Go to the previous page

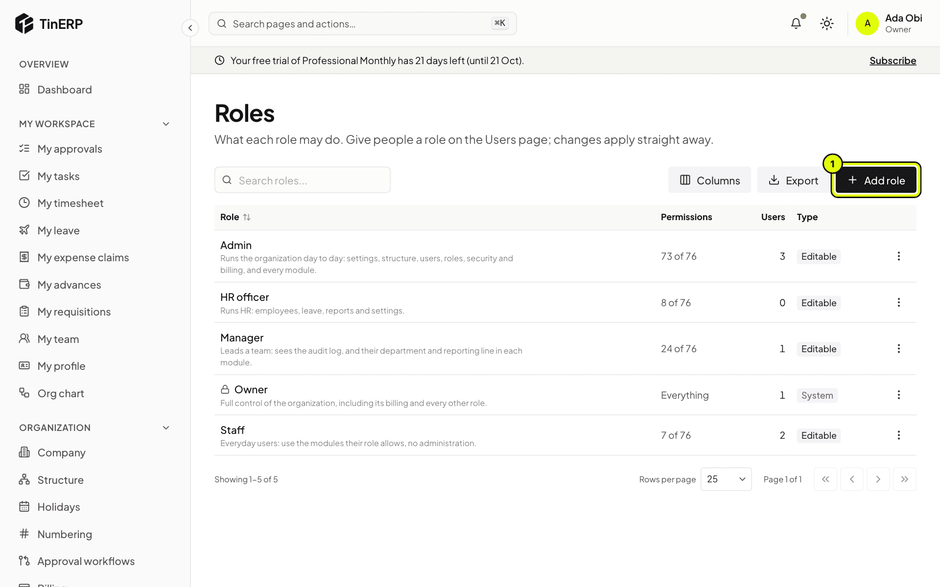(852, 479)
